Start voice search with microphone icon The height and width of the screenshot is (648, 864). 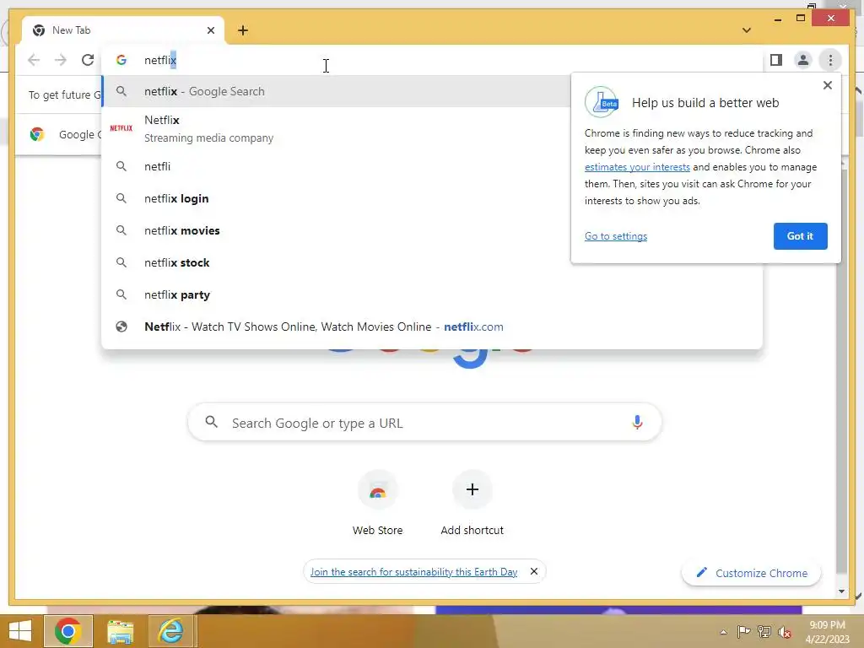pyautogui.click(x=637, y=422)
